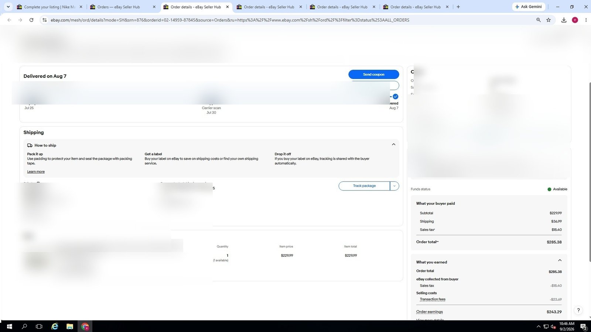Close the active Order details tab
Image resolution: width=591 pixels, height=332 pixels.
tap(228, 7)
